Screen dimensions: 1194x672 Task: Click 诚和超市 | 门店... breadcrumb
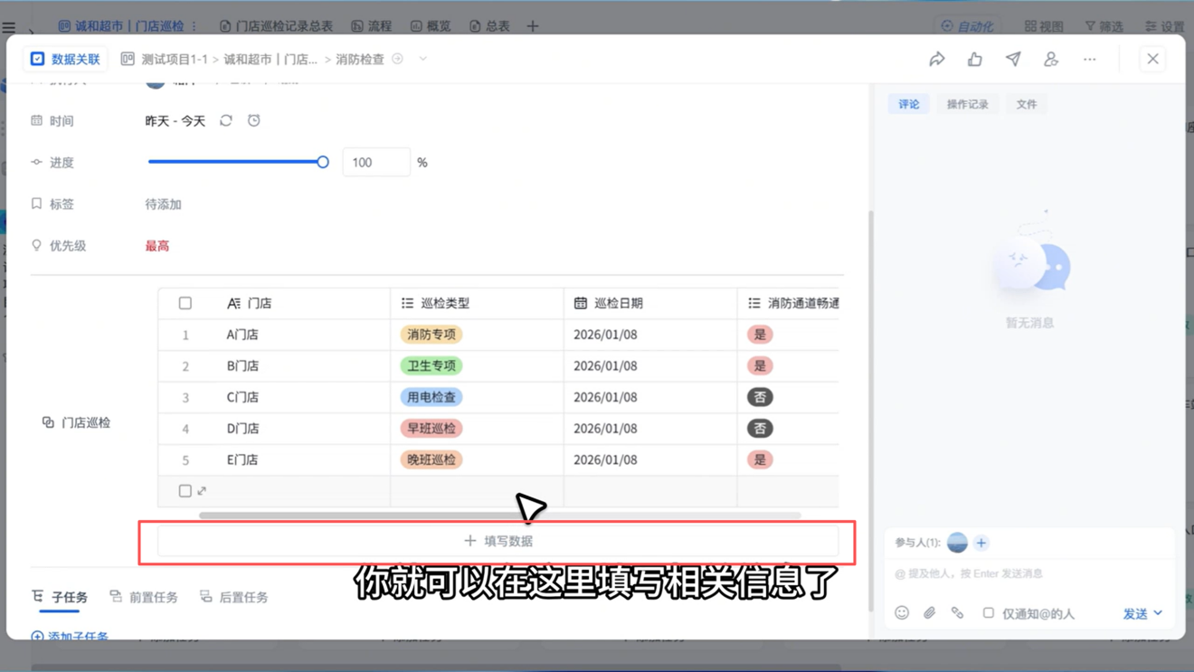coord(270,59)
